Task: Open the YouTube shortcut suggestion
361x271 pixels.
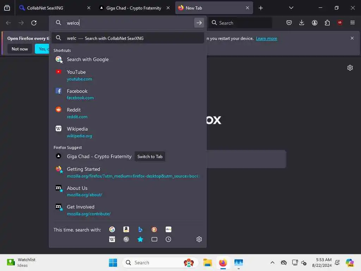Action: [x=128, y=76]
